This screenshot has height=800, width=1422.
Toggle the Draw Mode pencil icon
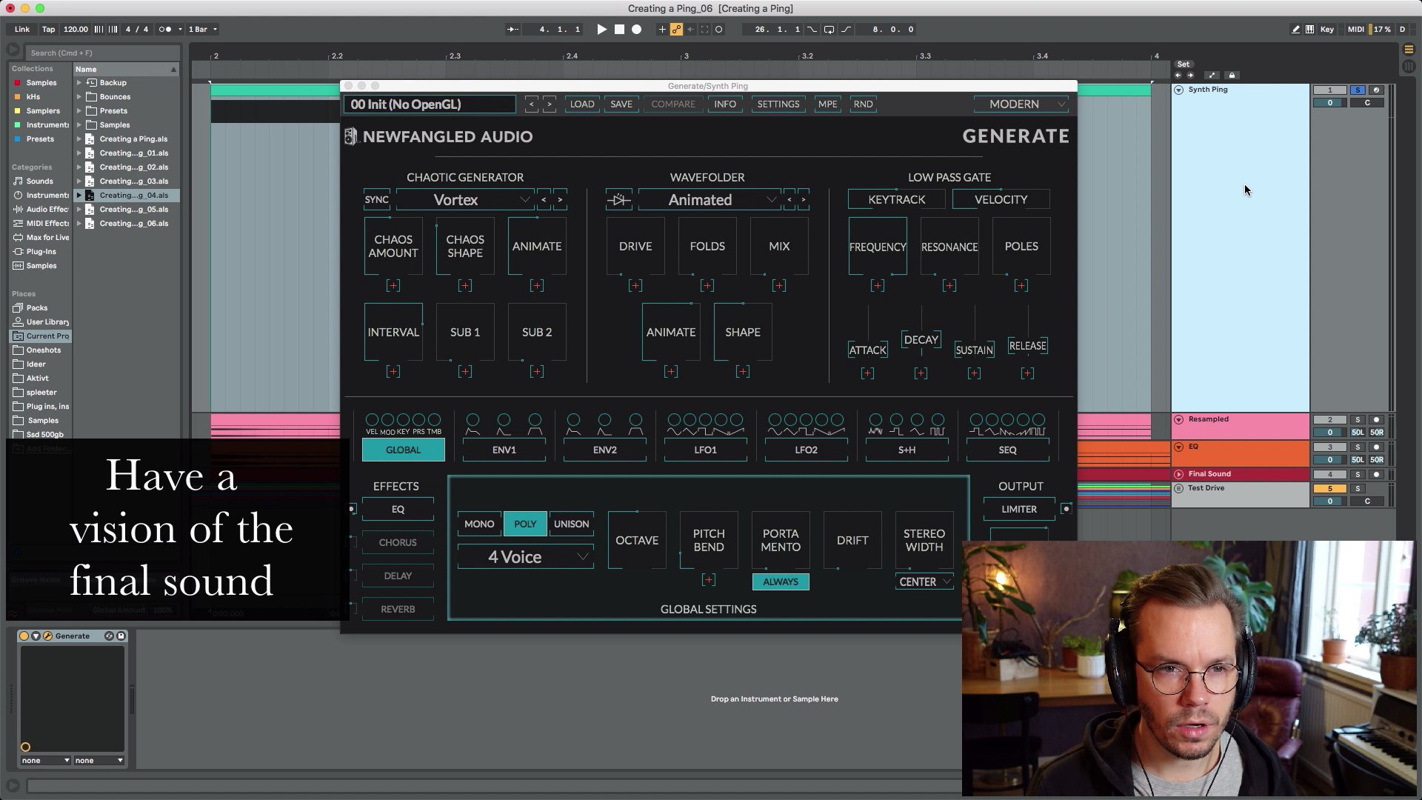1295,30
